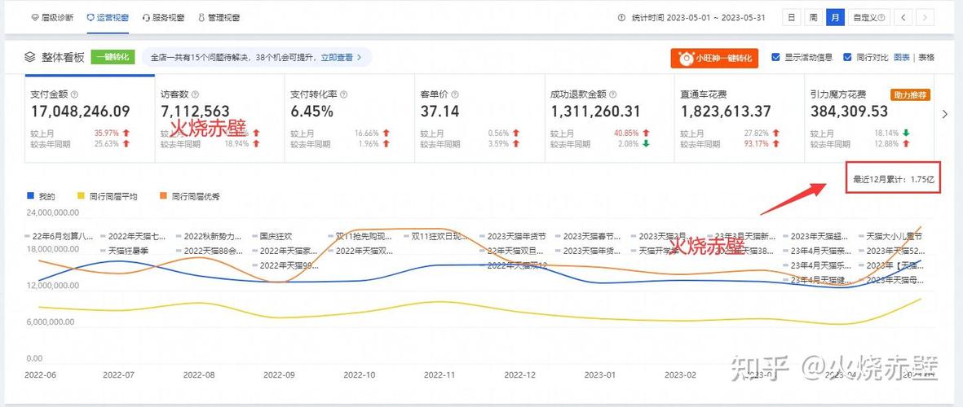
Task: Select 支付金额 metric card
Action: tap(90, 119)
